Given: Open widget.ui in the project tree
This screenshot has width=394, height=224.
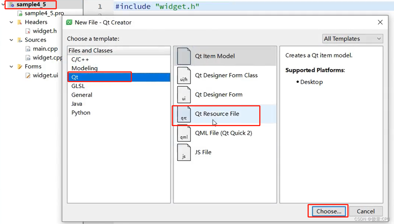Looking at the screenshot, I should click(45, 75).
